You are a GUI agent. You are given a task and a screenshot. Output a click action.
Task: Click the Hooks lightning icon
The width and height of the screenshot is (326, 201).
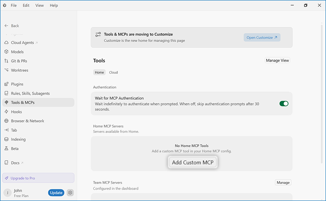[7, 112]
